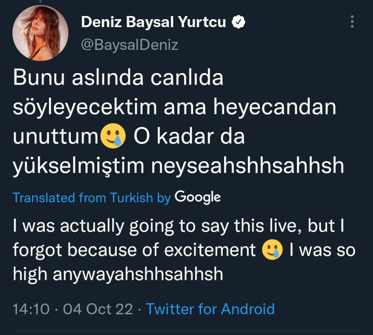
Task: Open Deniz Baysal Yurtcu's profile picture
Action: [x=40, y=34]
